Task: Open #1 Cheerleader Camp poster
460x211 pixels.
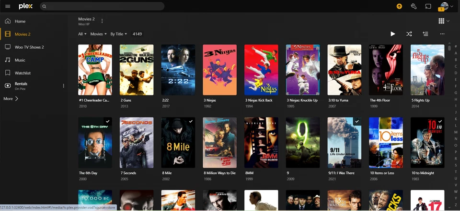Action: pos(95,70)
